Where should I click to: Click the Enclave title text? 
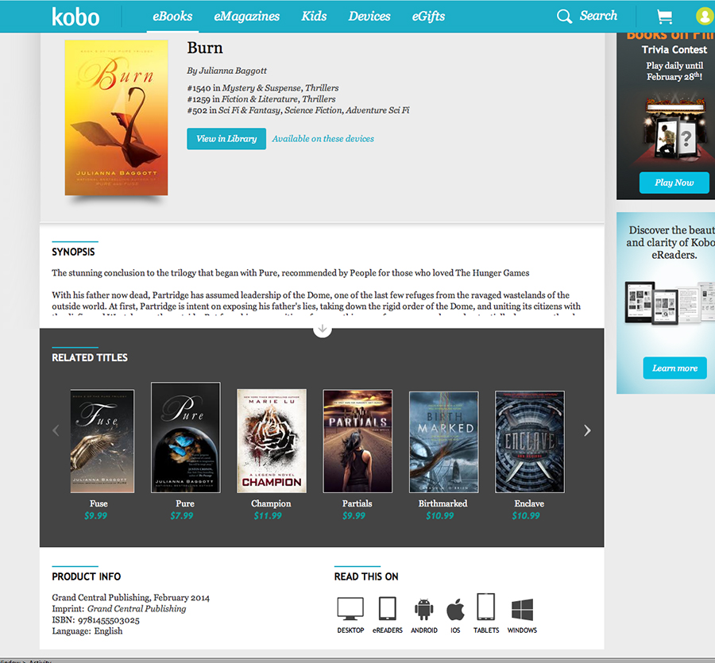529,503
